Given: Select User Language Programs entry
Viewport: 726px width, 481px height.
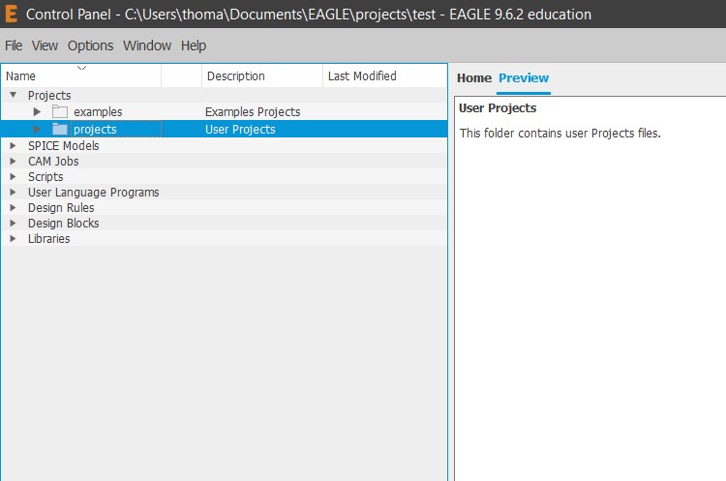Looking at the screenshot, I should (93, 193).
